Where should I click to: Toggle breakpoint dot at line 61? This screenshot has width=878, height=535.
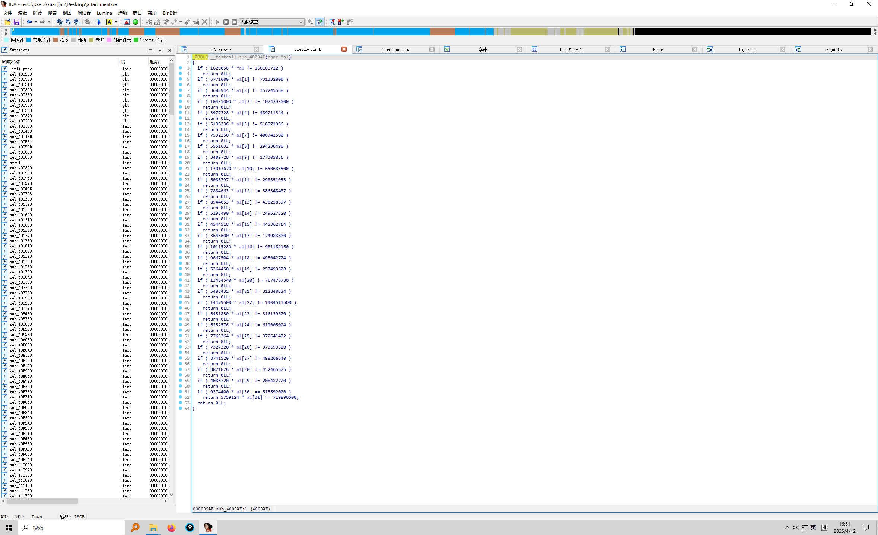tap(181, 392)
